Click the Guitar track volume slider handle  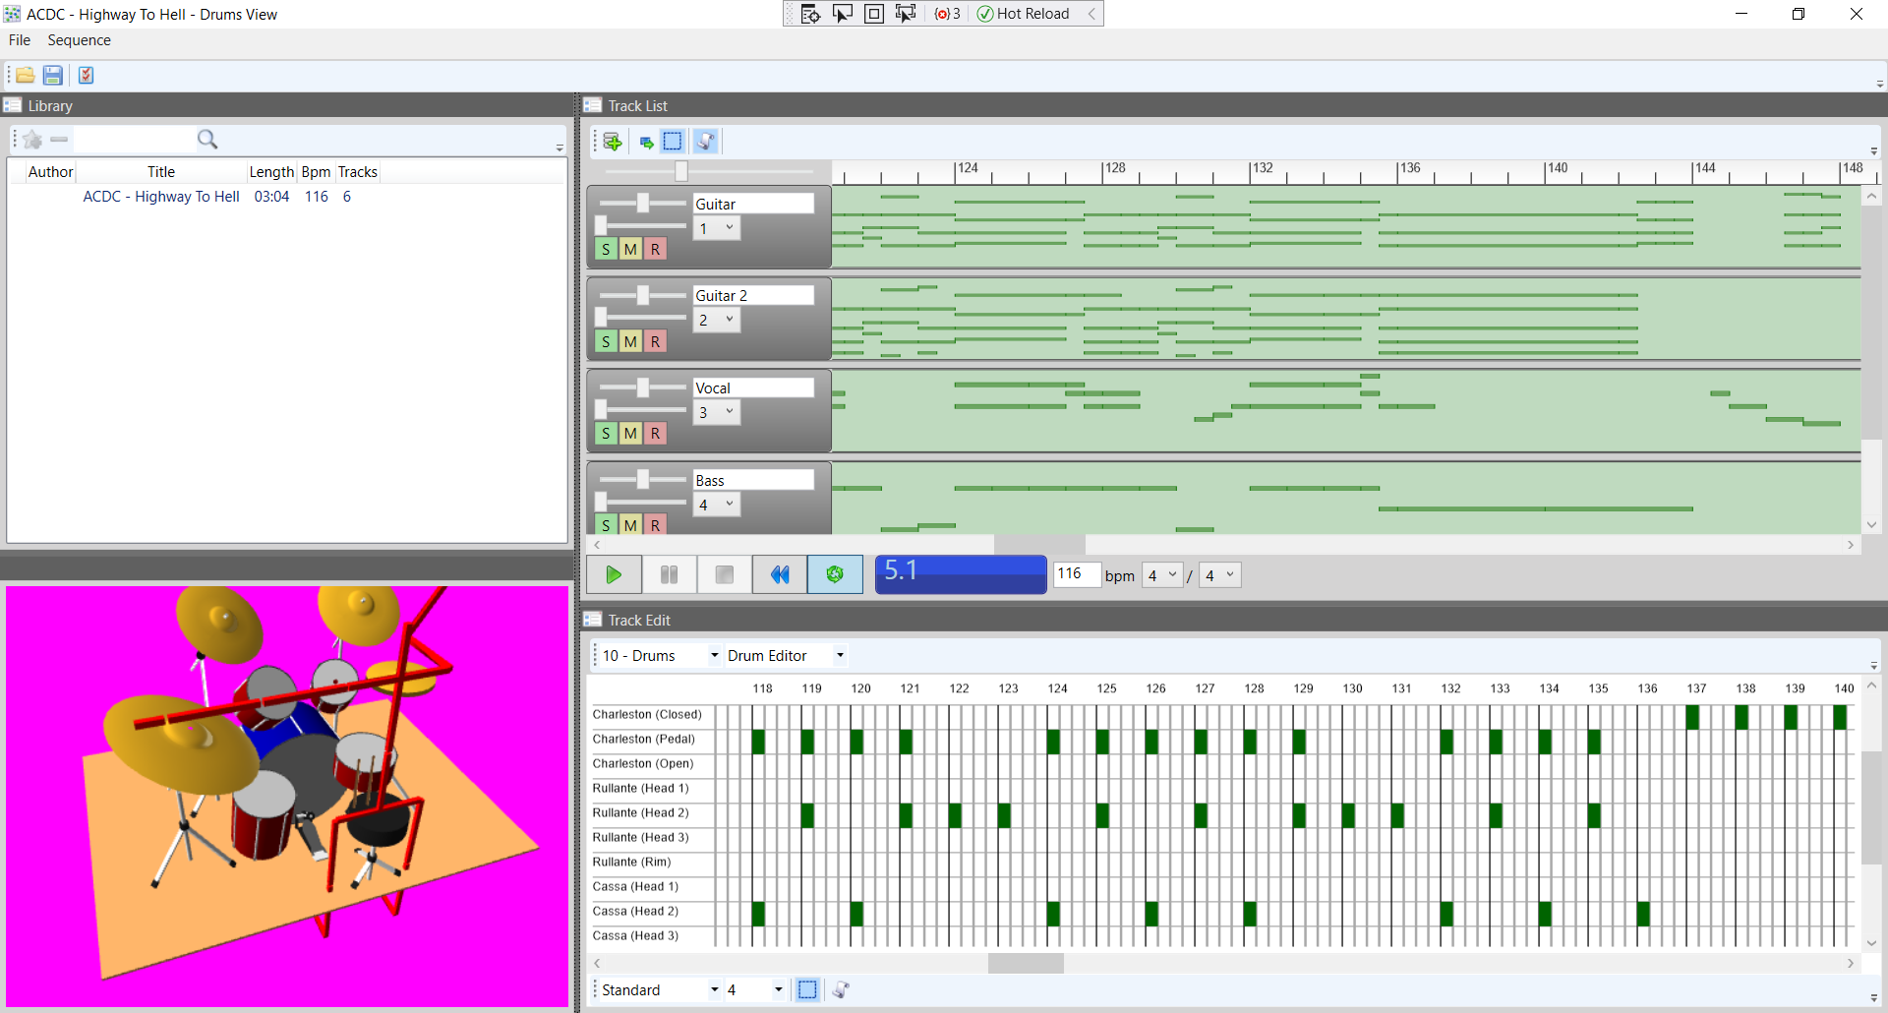tap(642, 203)
